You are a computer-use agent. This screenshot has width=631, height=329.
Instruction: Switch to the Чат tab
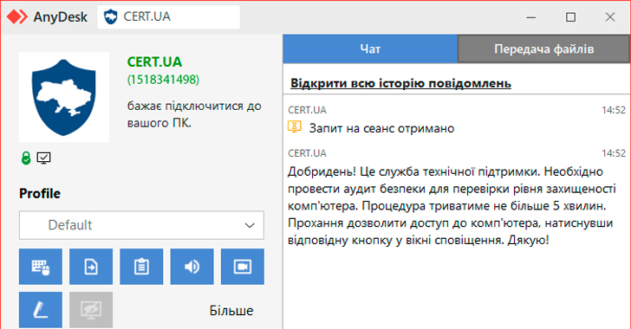370,48
